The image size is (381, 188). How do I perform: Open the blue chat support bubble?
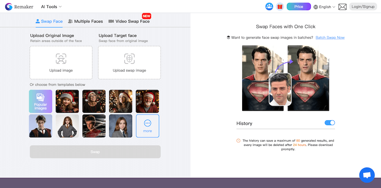367,175
